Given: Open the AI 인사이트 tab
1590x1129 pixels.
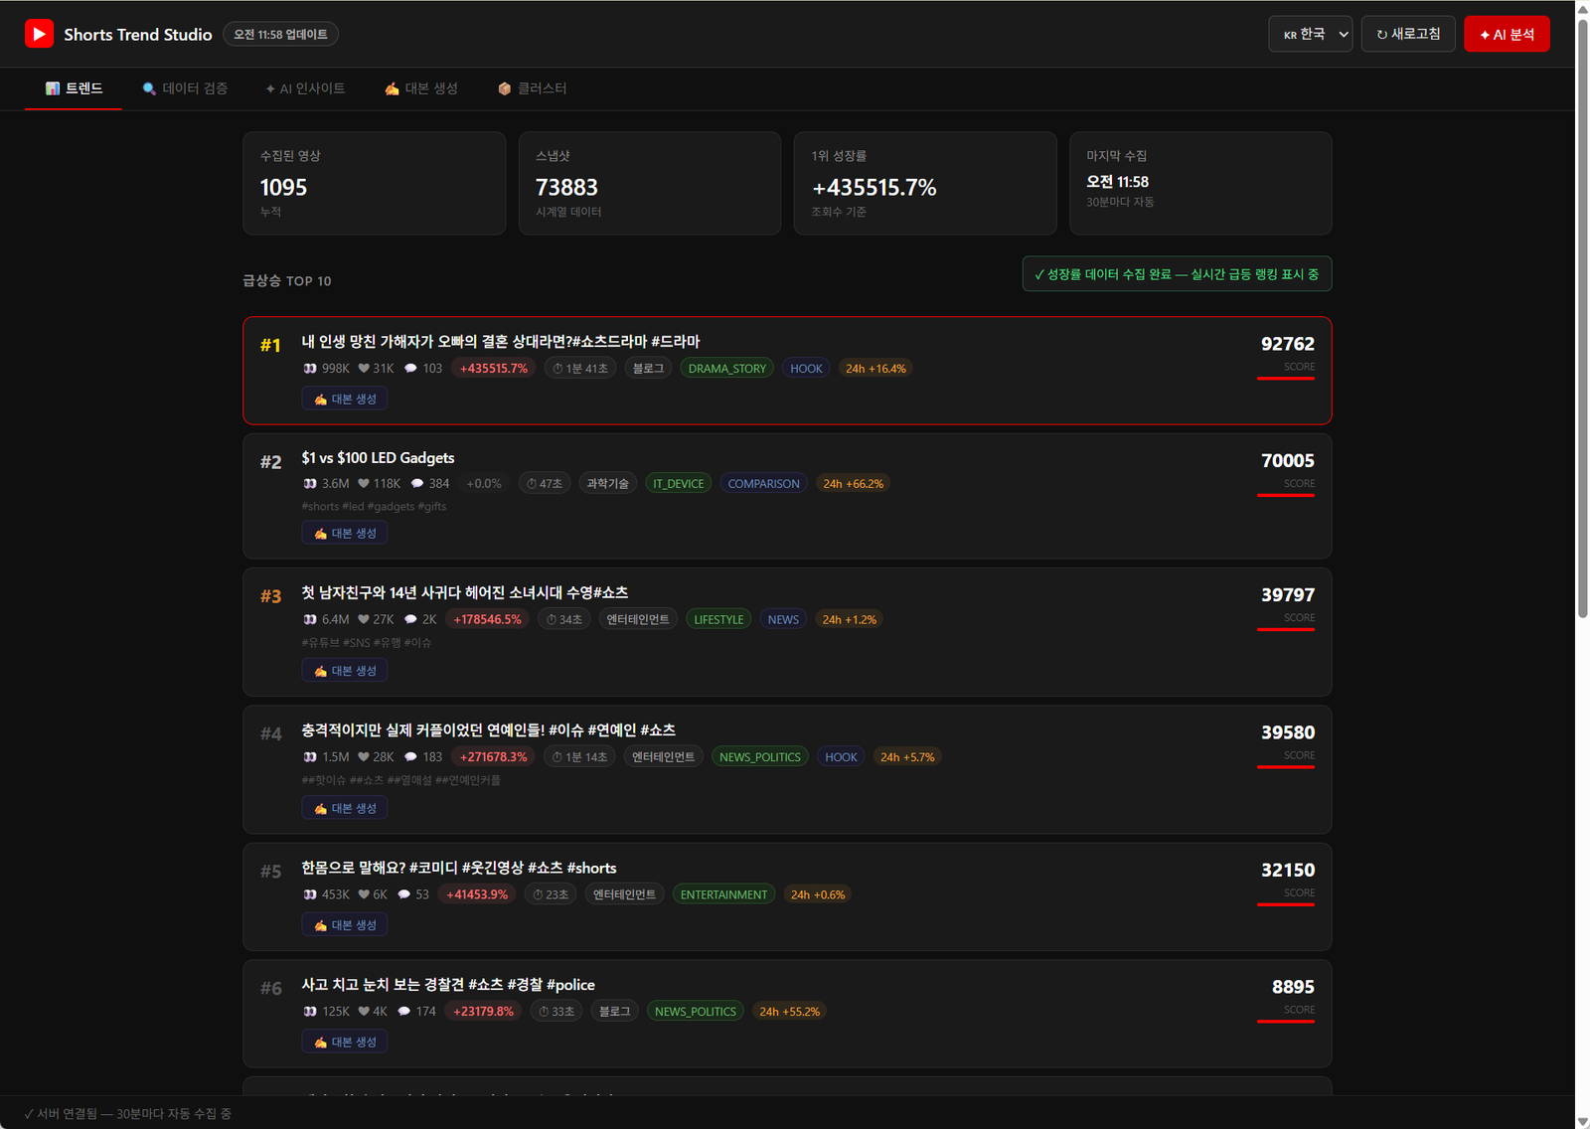Looking at the screenshot, I should pyautogui.click(x=305, y=88).
